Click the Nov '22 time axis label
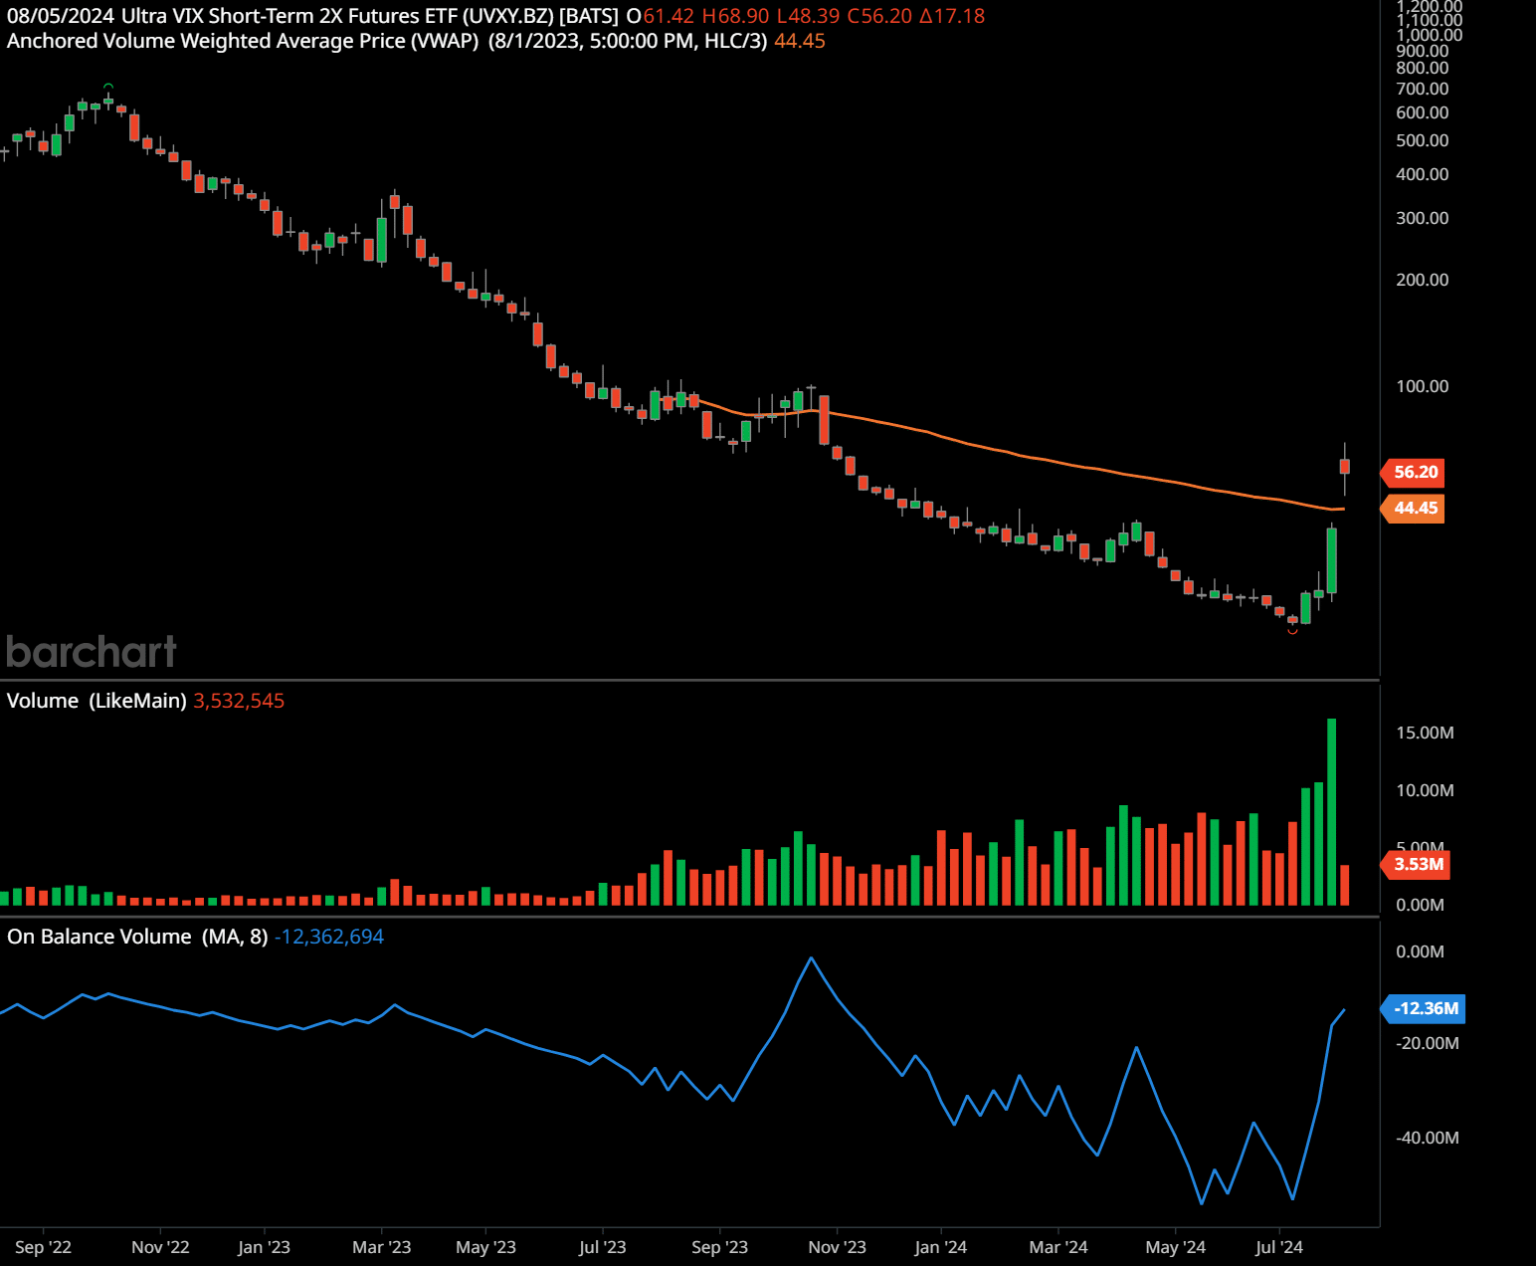This screenshot has width=1536, height=1266. click(160, 1247)
